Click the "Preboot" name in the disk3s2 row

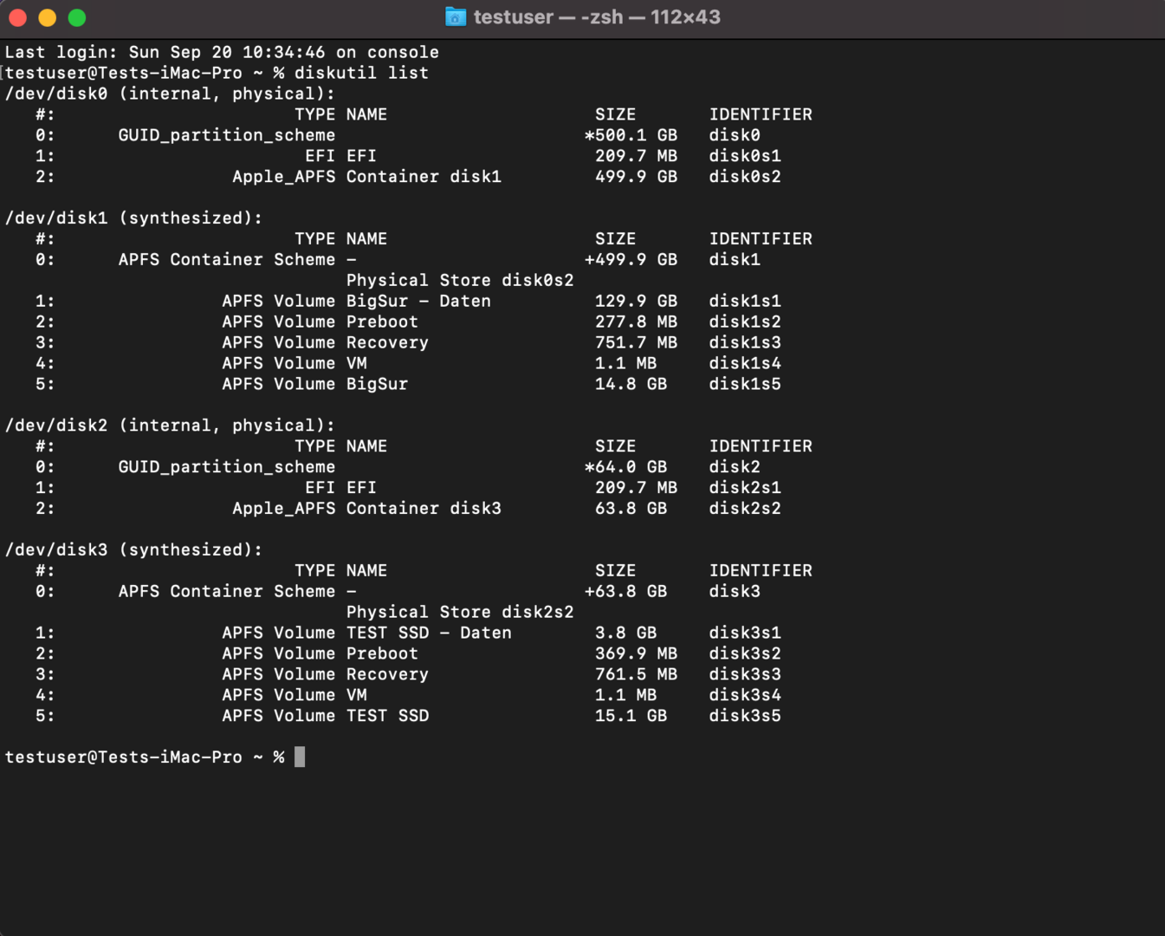coord(382,654)
